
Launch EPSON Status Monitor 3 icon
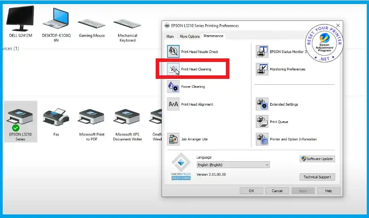[262, 51]
